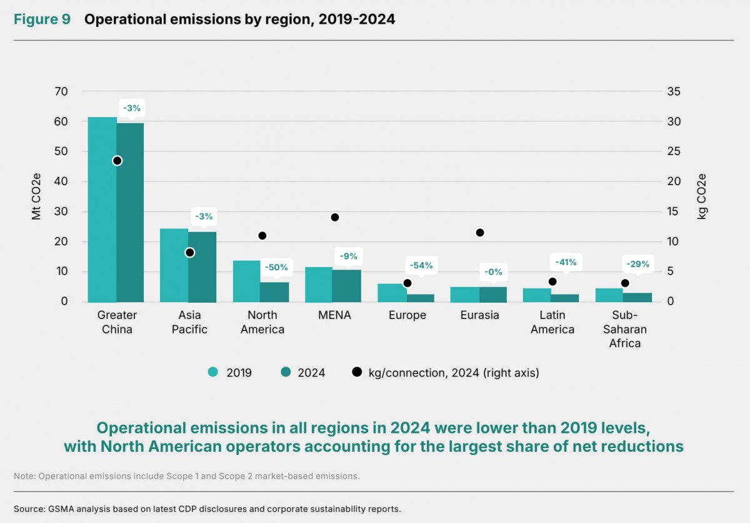Click the -50% callout for North America
This screenshot has width=750, height=523.
(x=276, y=267)
